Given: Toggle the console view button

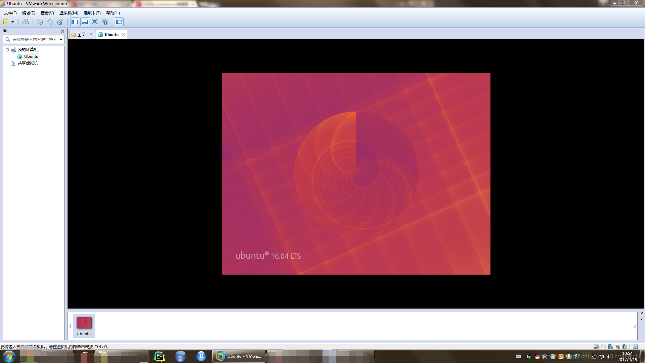Looking at the screenshot, I should pyautogui.click(x=119, y=22).
